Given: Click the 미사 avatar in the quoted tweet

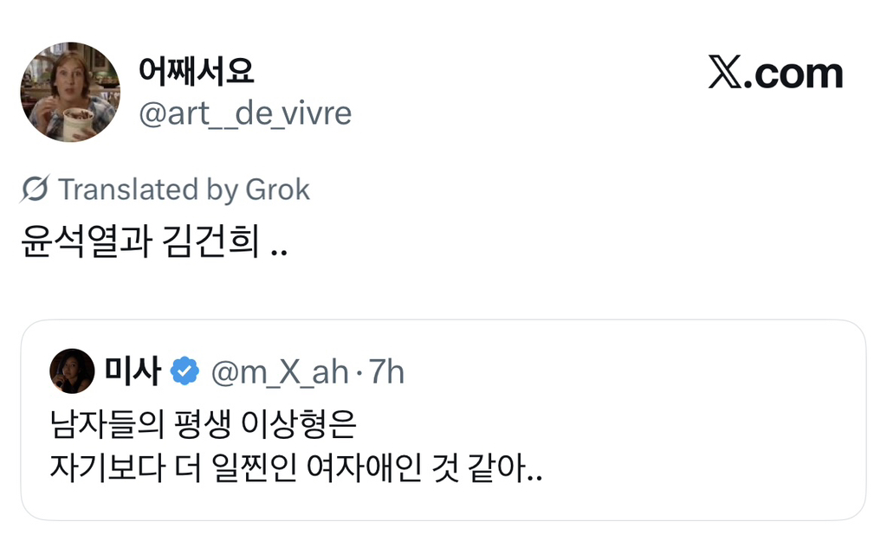Looking at the screenshot, I should [72, 370].
